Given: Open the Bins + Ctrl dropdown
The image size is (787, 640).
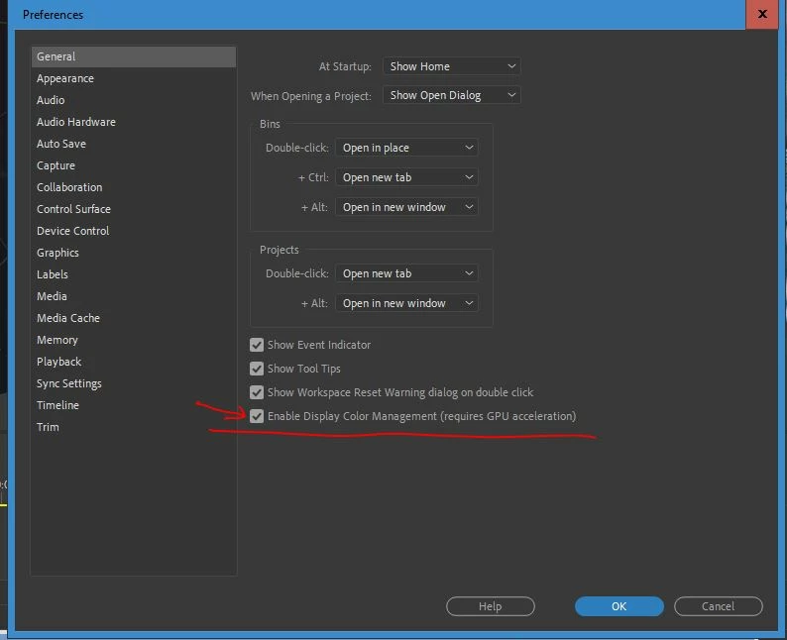Looking at the screenshot, I should coord(406,177).
